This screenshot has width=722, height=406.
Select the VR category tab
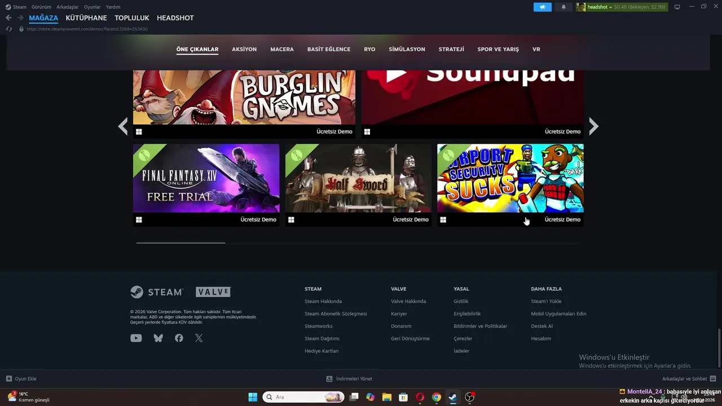(x=536, y=49)
